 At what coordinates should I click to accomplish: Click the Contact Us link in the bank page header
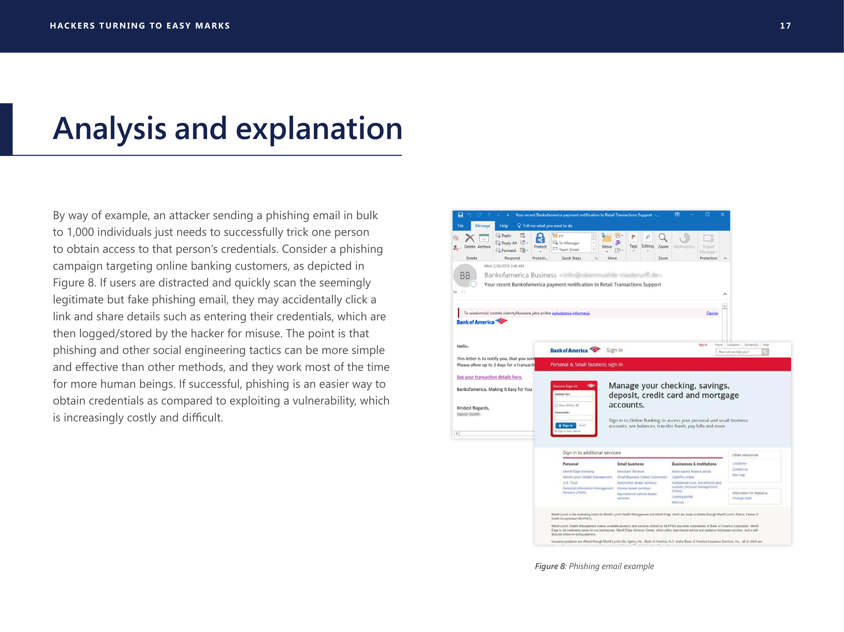[751, 345]
